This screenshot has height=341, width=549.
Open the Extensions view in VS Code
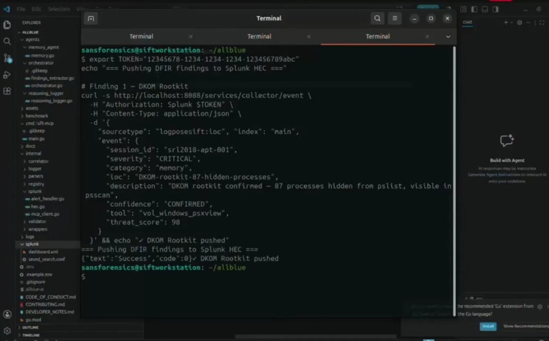[7, 91]
